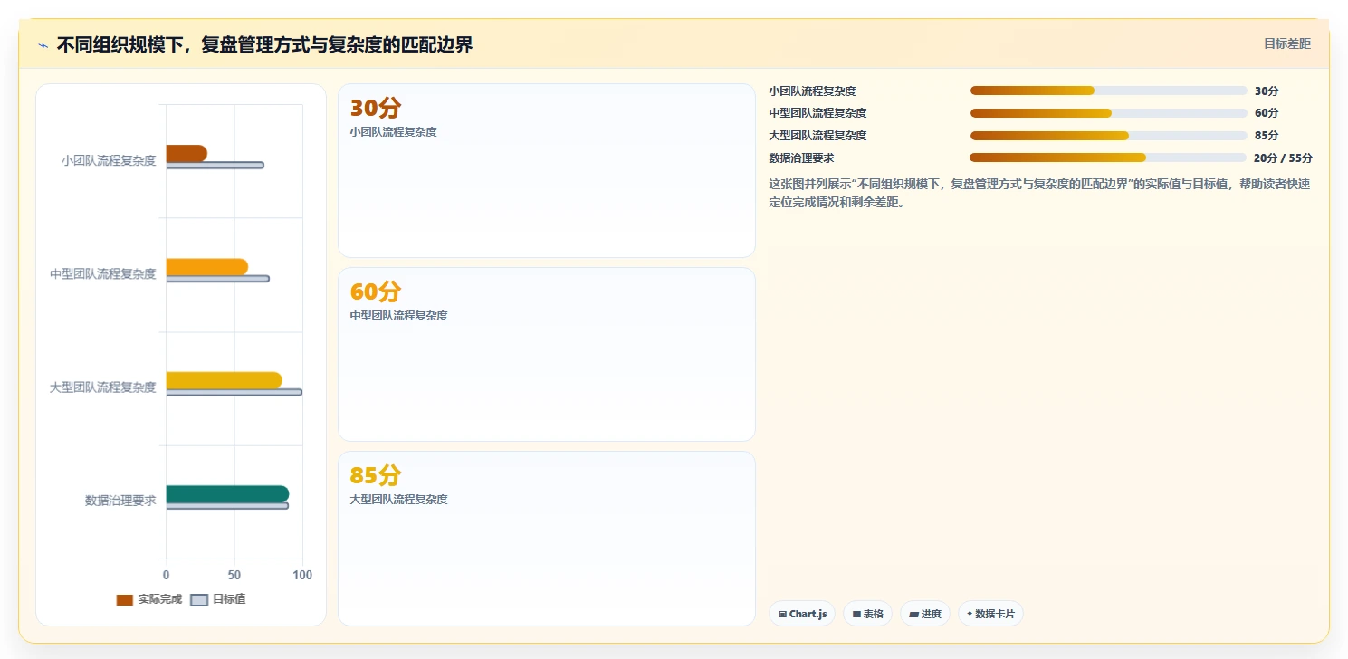Click the 大型团队流程复杂度 progress bar
The image size is (1348, 659).
(x=1109, y=136)
